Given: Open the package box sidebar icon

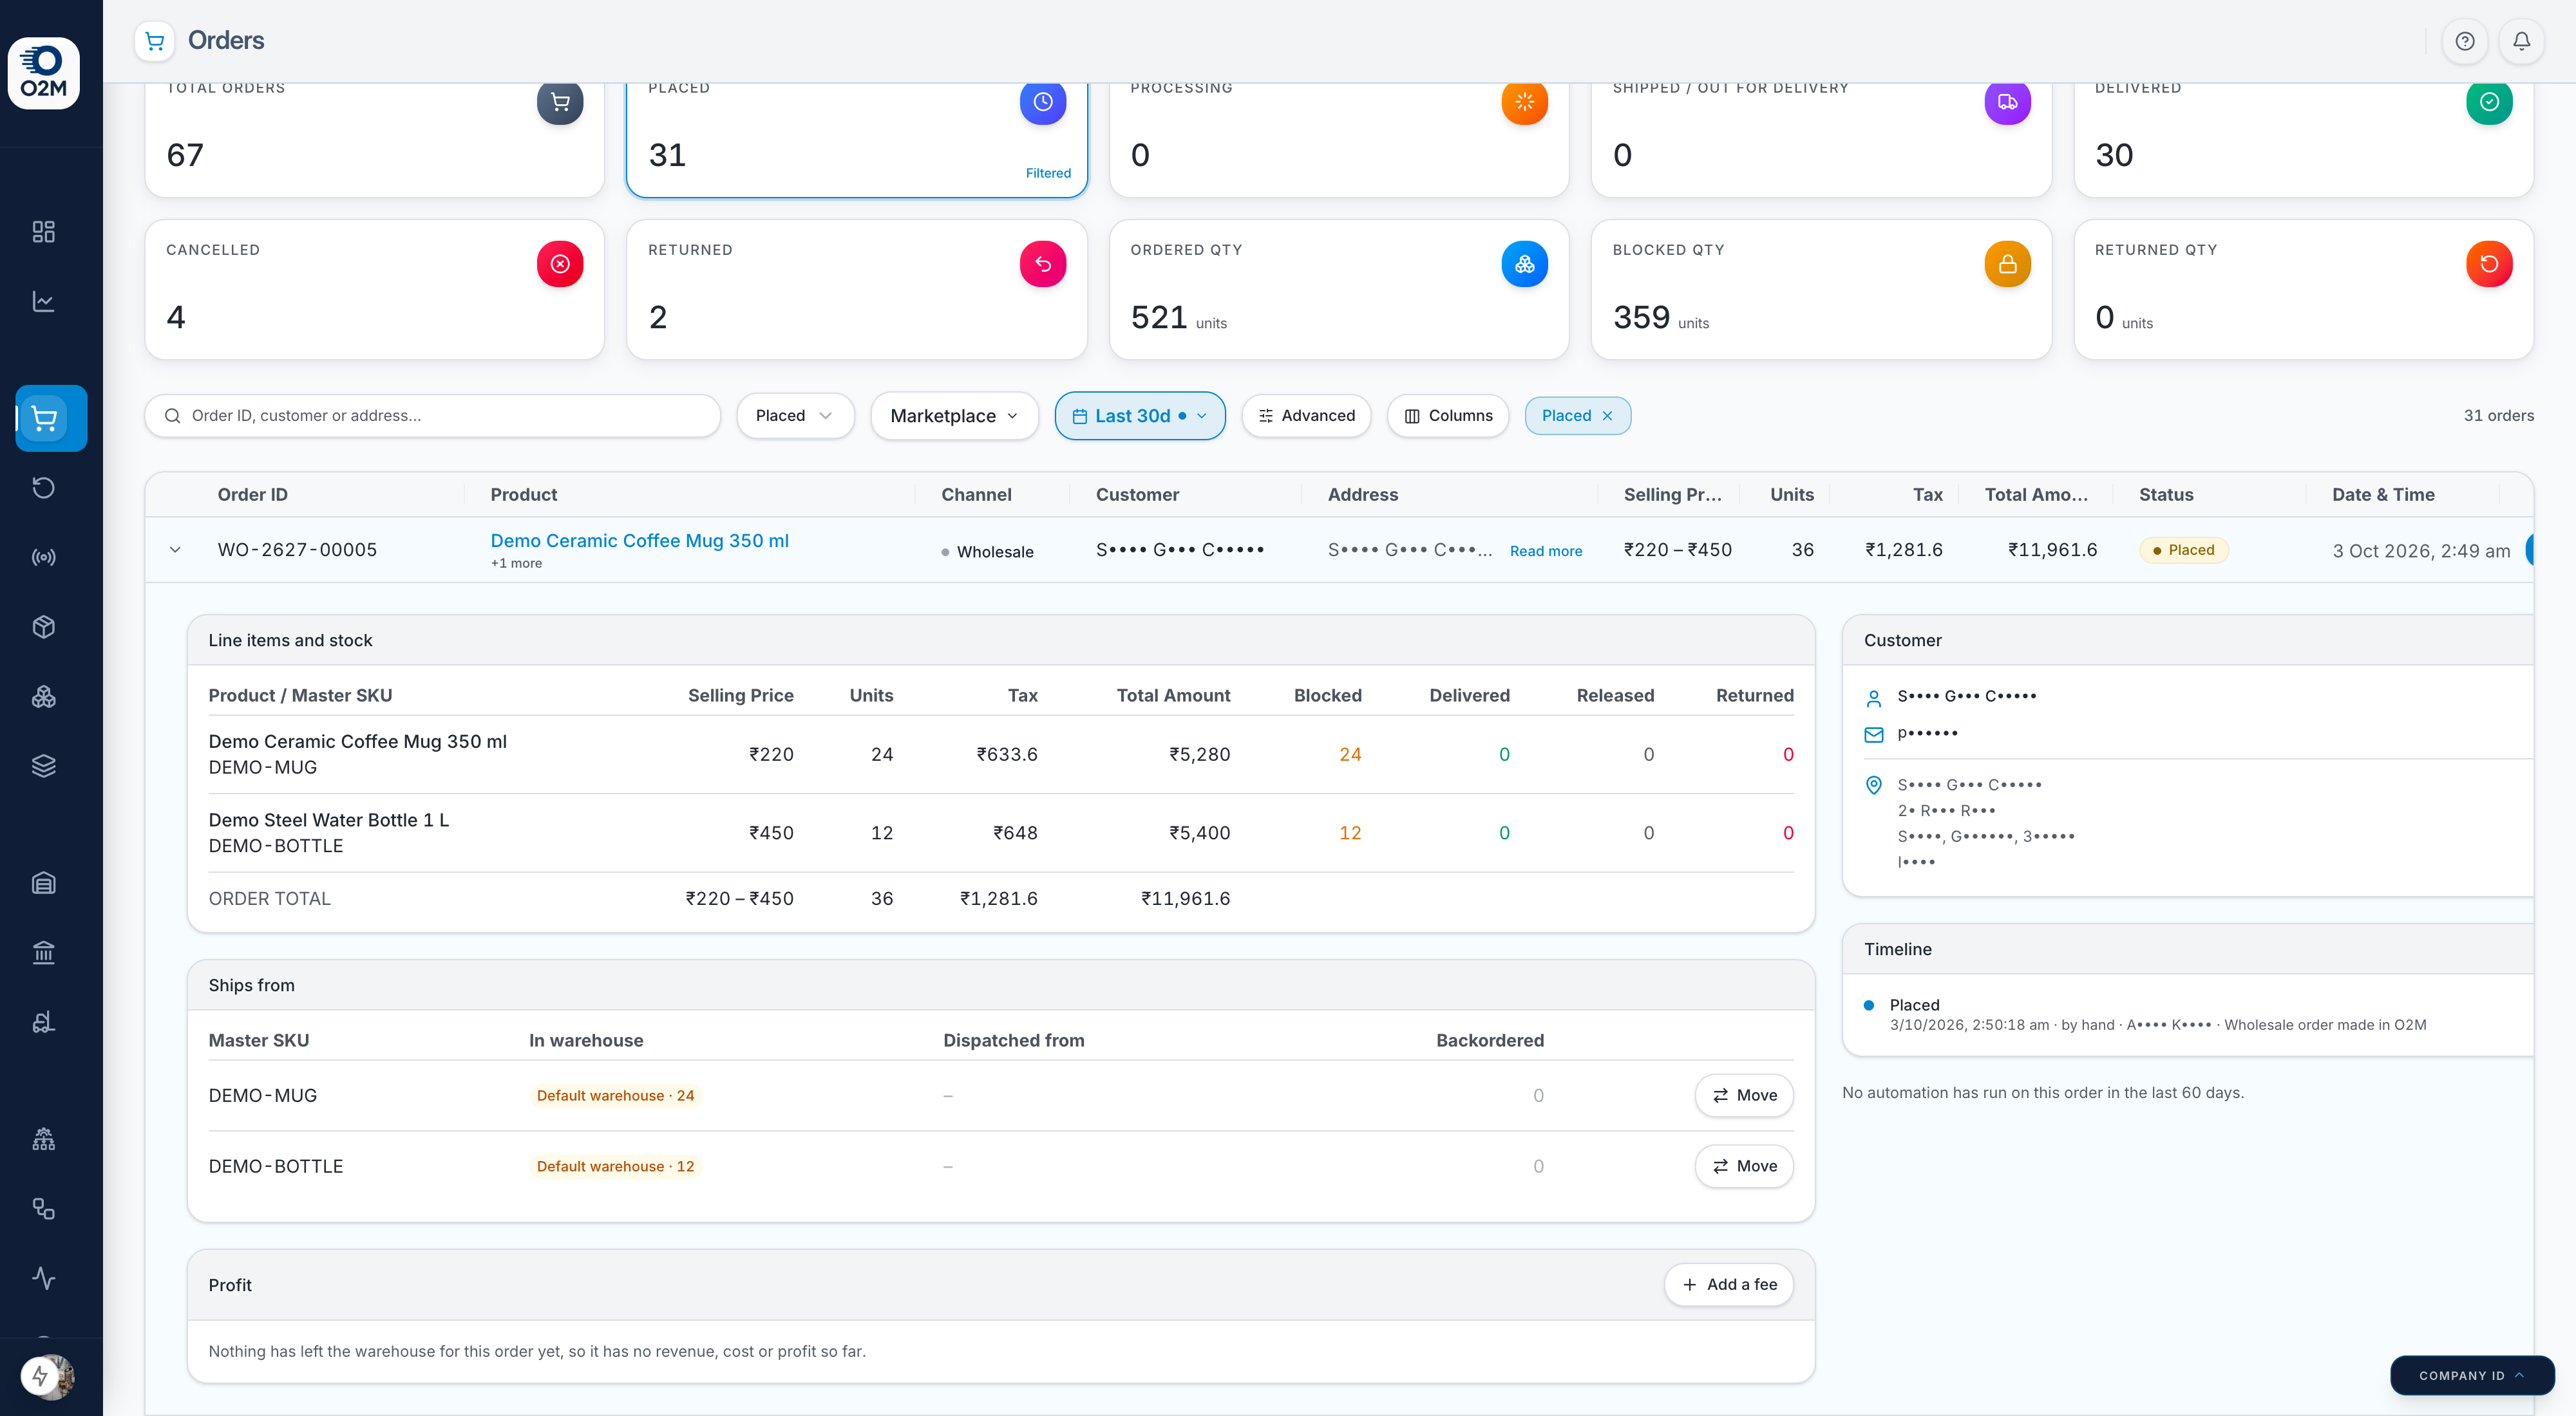Looking at the screenshot, I should click(x=44, y=626).
